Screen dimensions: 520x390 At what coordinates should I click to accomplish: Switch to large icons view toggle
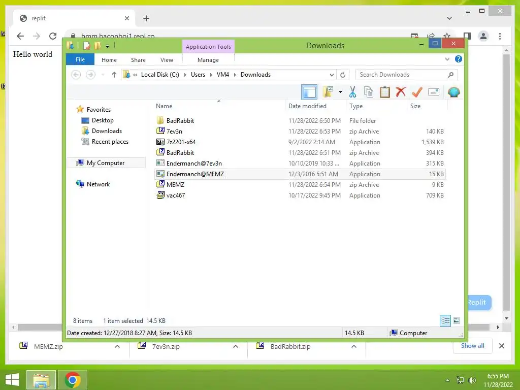point(457,320)
